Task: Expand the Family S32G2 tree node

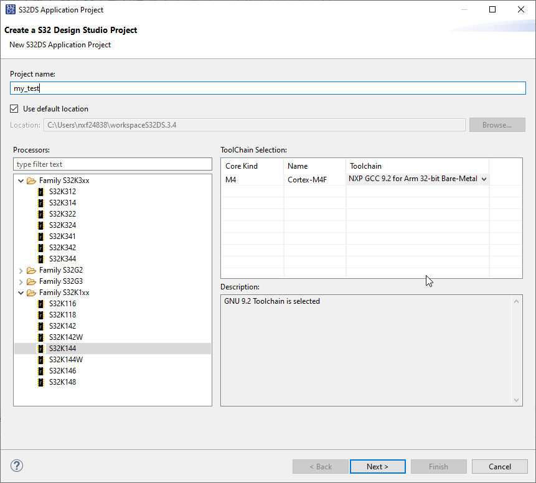Action: (21, 270)
